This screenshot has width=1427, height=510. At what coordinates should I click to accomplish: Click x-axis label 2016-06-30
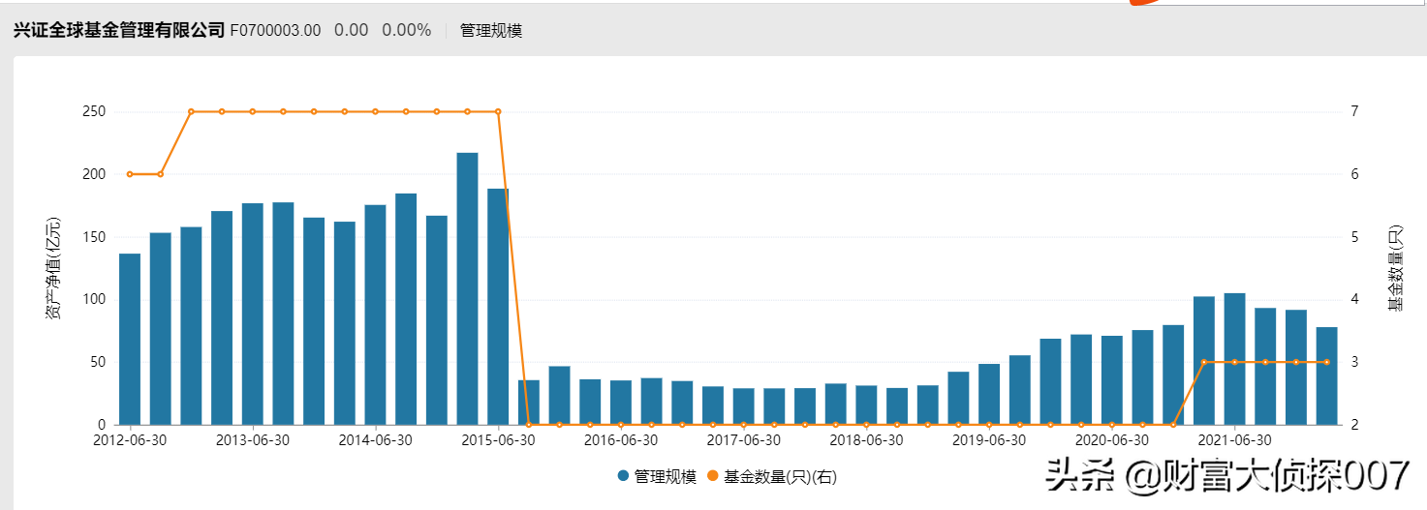tap(621, 440)
